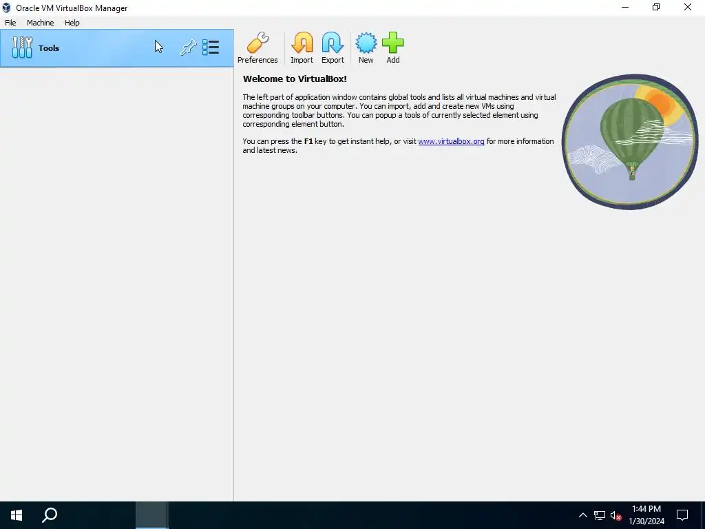Visit the www.virtualbox.org link

point(451,141)
